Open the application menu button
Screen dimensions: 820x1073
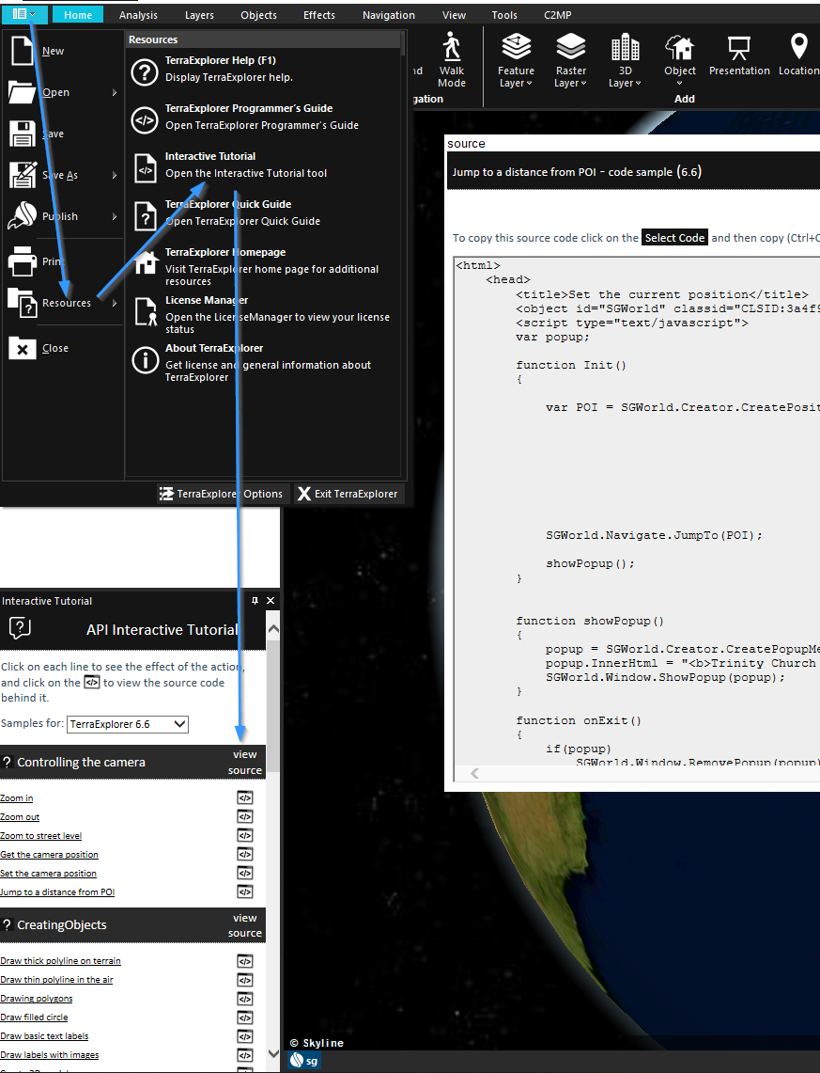[23, 14]
